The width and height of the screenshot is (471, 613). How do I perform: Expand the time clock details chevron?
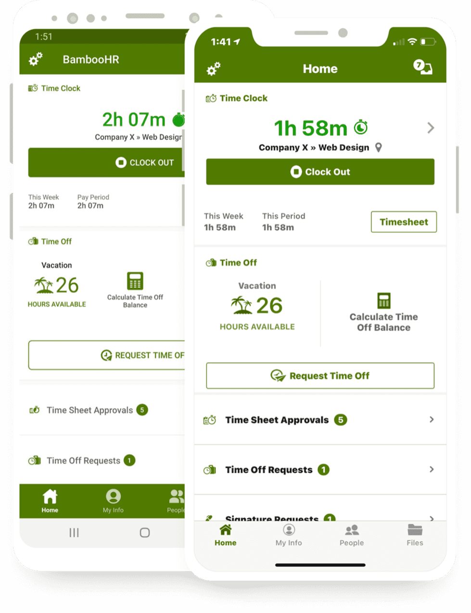click(x=431, y=128)
